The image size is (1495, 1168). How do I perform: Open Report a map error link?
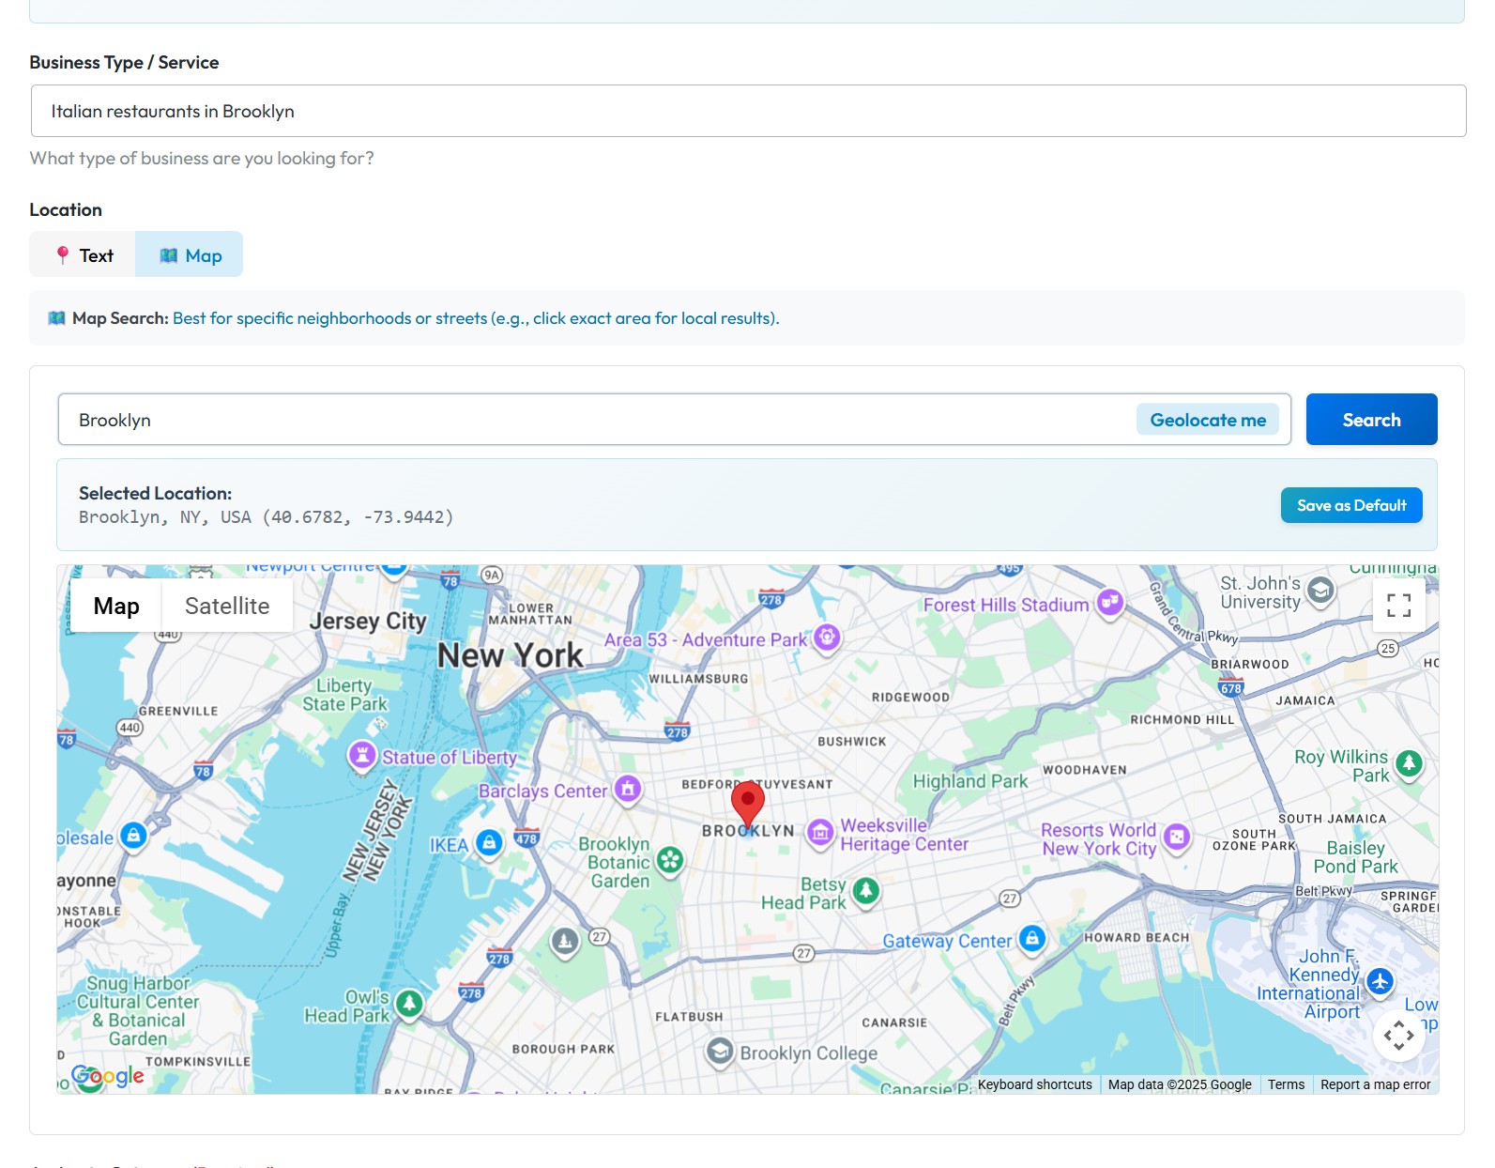pos(1375,1084)
